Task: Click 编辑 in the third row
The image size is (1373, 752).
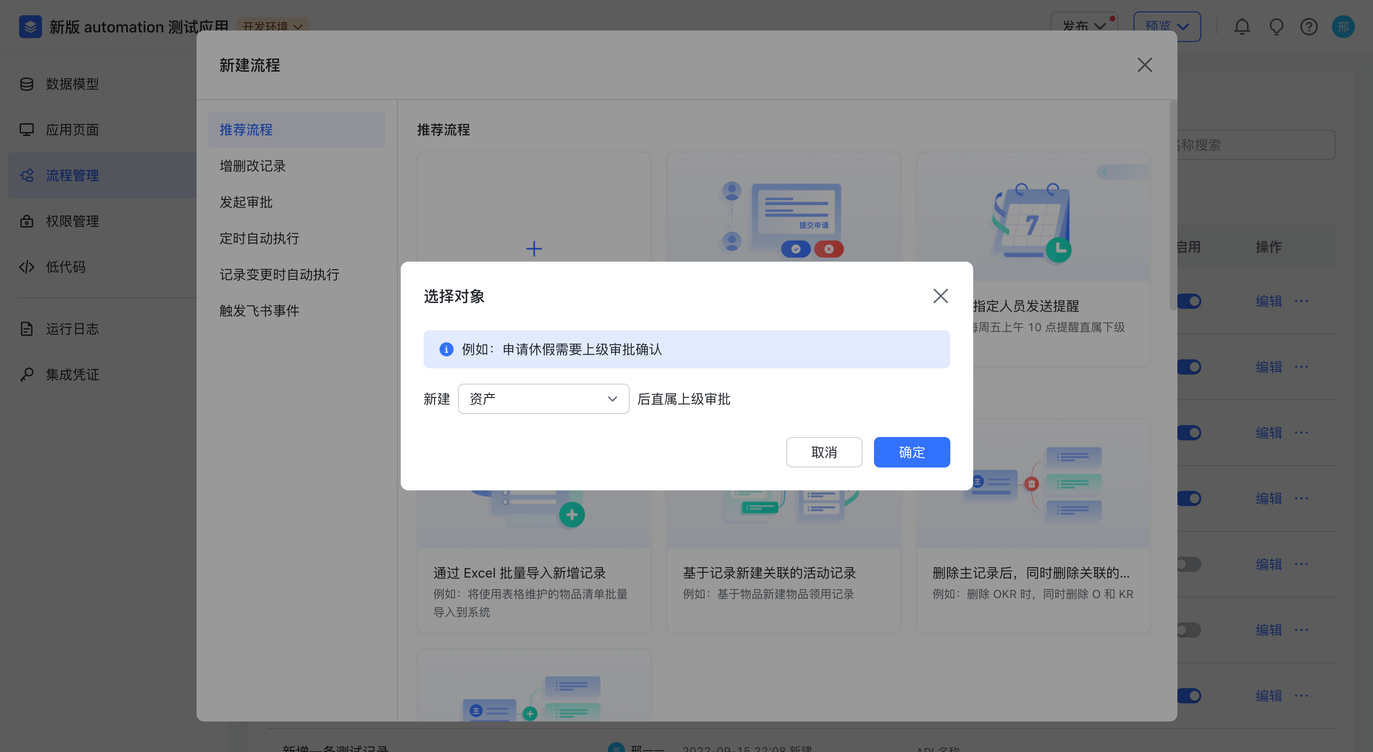Action: [1269, 432]
